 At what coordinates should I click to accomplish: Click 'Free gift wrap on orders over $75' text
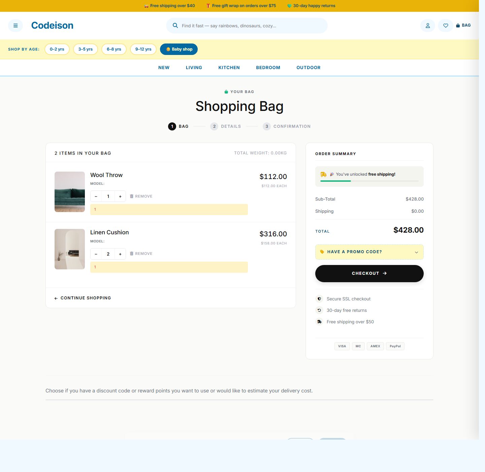tap(244, 6)
